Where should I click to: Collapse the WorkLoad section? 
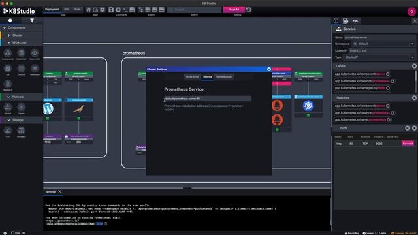click(8, 42)
